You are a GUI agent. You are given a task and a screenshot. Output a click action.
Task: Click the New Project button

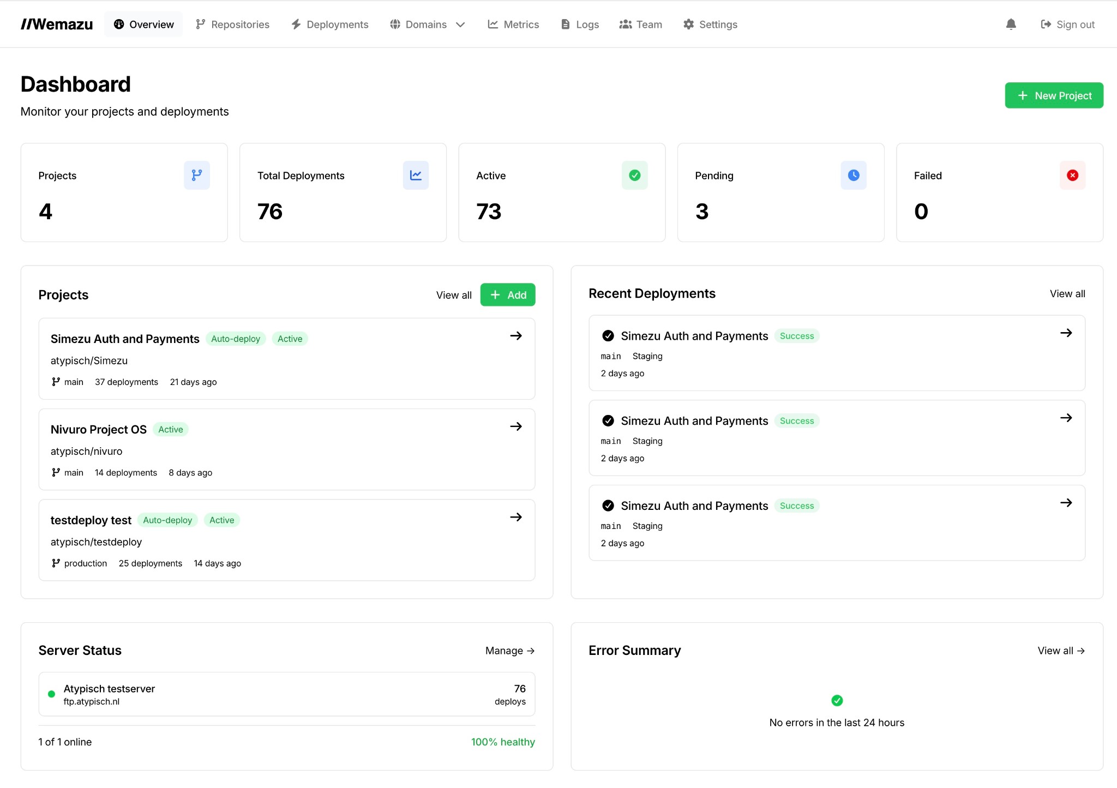1054,95
